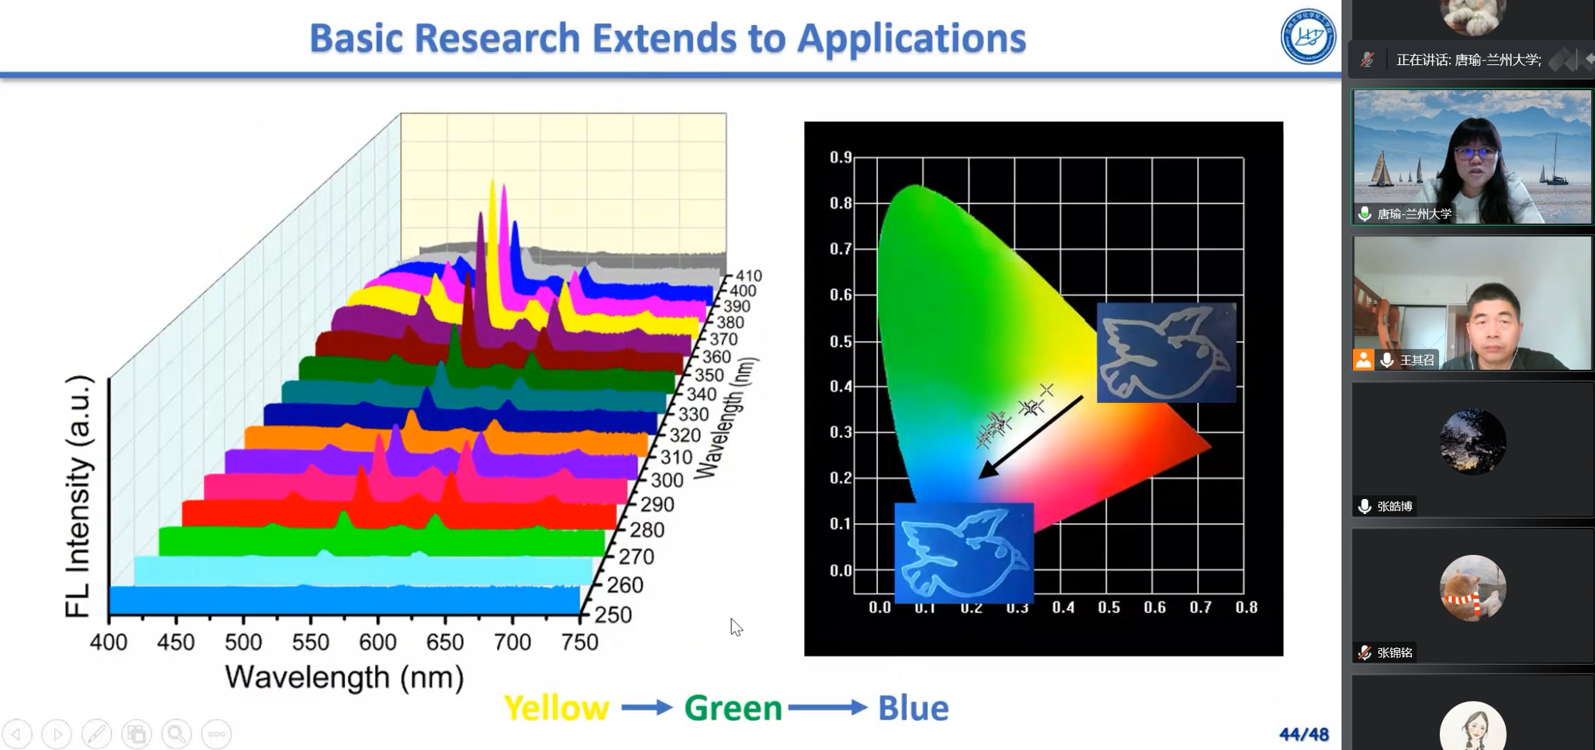Select 王其召 video tile

pyautogui.click(x=1472, y=302)
